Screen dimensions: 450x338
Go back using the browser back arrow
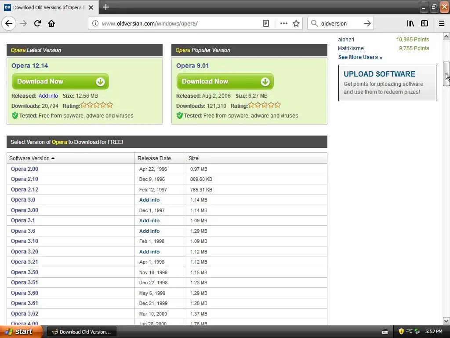pyautogui.click(x=9, y=23)
